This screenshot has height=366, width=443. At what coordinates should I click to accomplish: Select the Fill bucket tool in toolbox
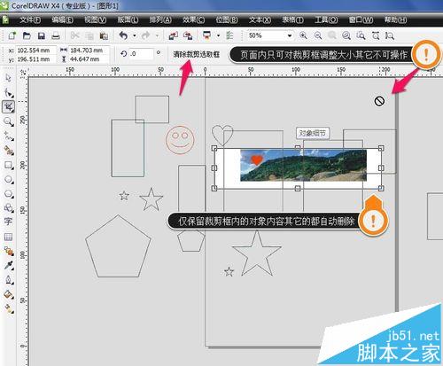[x=8, y=294]
